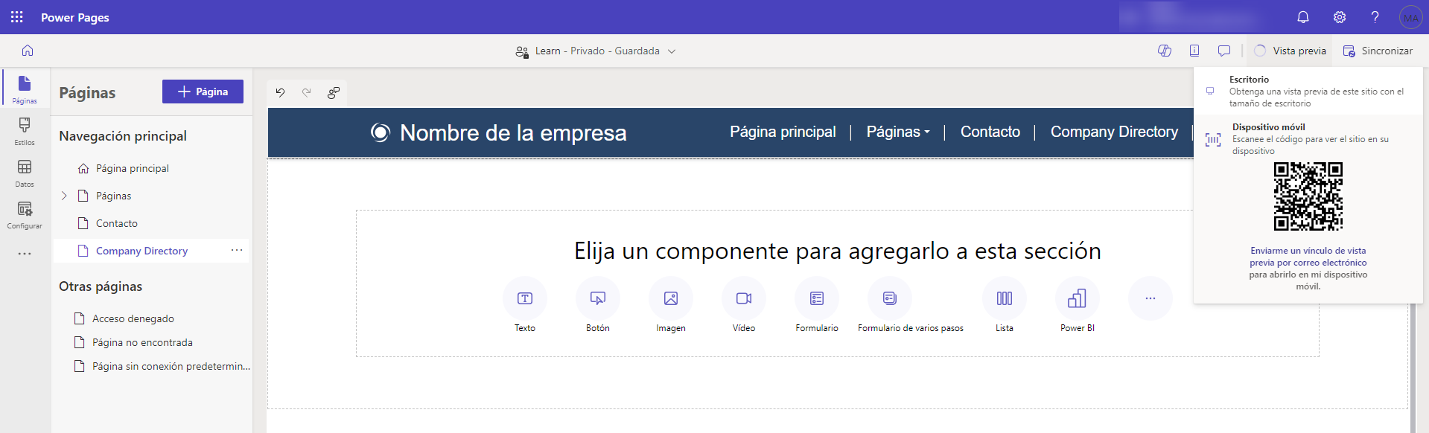
Task: Open the settings gear
Action: [1340, 17]
